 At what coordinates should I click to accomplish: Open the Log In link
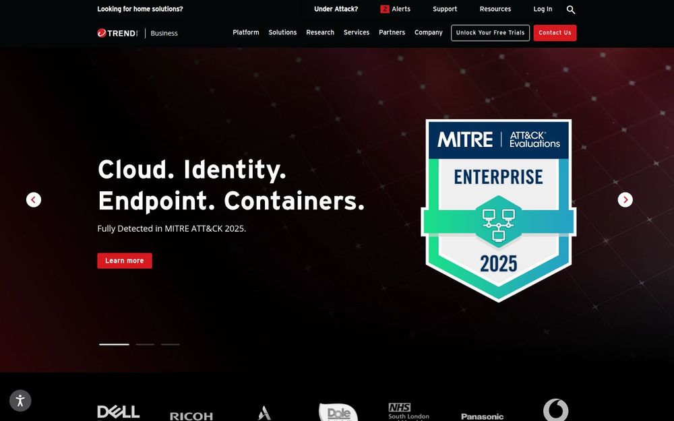coord(543,9)
